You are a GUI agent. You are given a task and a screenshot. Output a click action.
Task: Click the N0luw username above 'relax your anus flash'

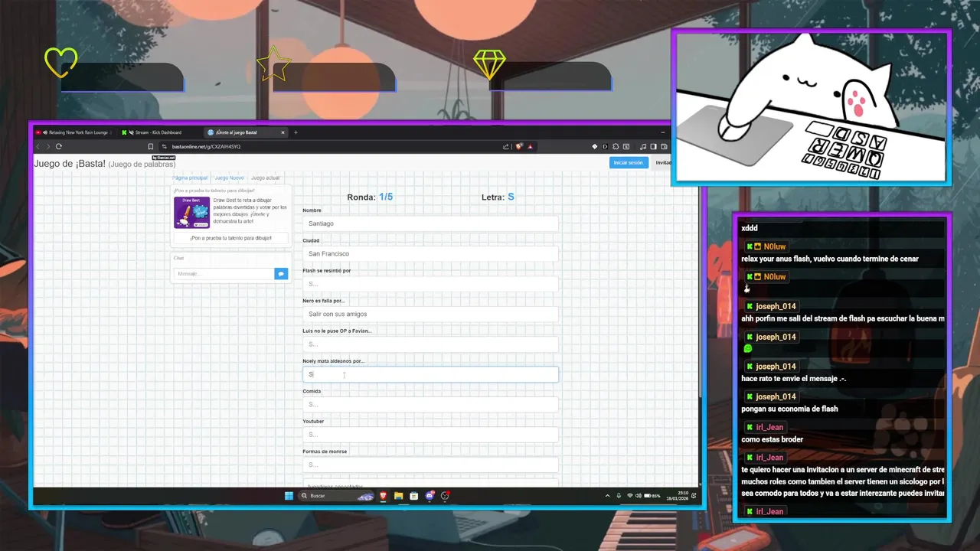tap(775, 246)
